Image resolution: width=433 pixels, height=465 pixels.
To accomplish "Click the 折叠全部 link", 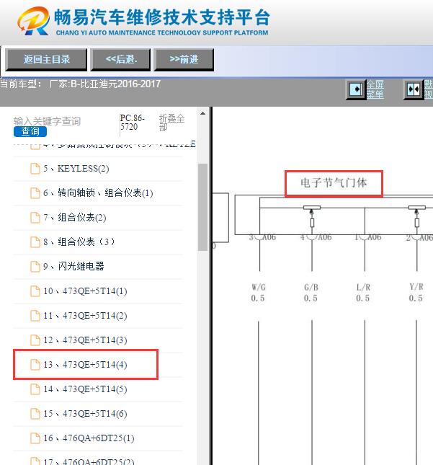I will point(171,123).
